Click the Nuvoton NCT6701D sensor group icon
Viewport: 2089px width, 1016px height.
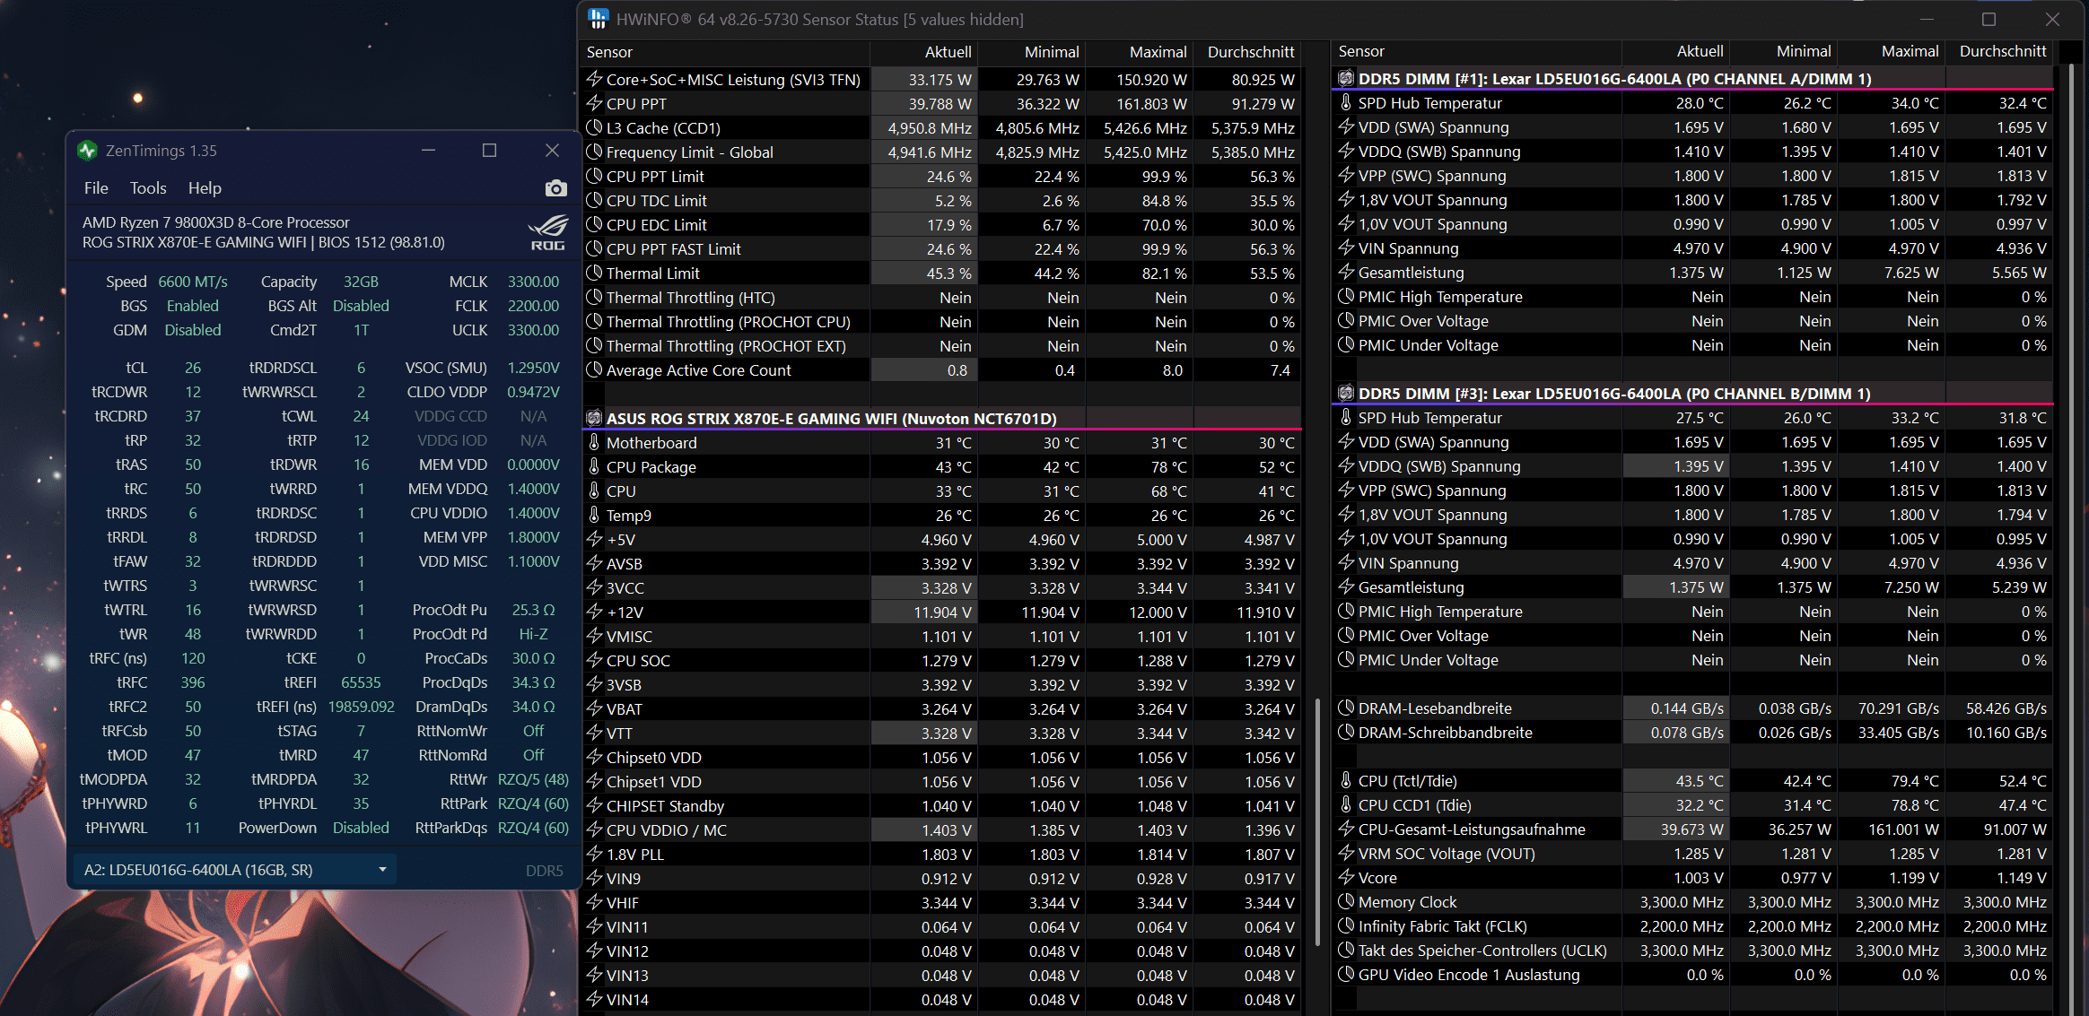tap(593, 419)
